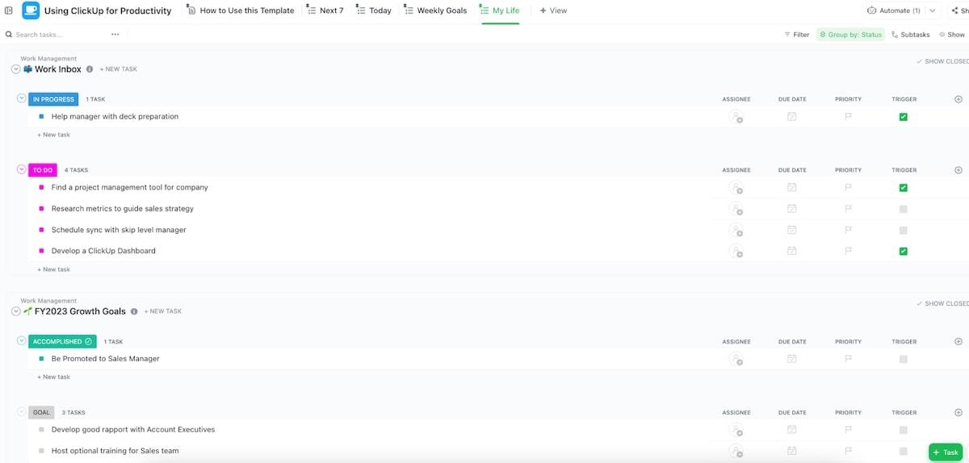The height and width of the screenshot is (463, 969).
Task: Check Trigger for Schedule sync with skip level manager
Action: pyautogui.click(x=904, y=230)
